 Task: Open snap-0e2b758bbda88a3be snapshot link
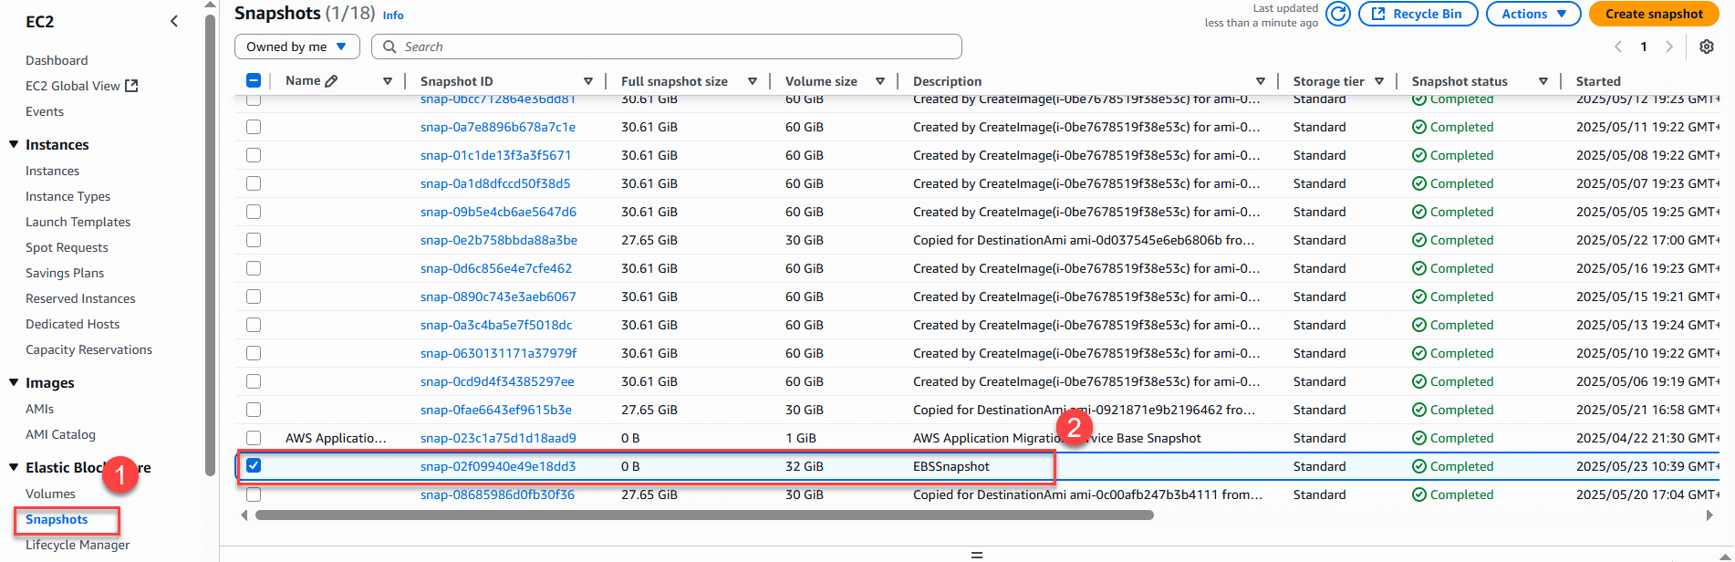[498, 240]
